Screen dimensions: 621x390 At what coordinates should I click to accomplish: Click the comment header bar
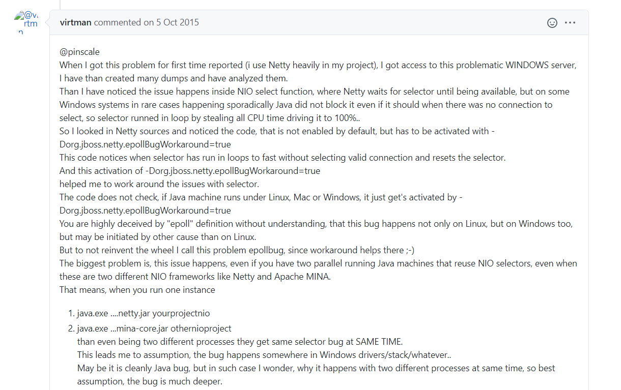click(x=319, y=22)
